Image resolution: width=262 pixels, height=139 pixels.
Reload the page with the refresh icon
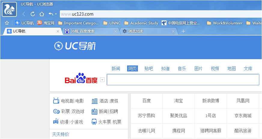click(32, 14)
